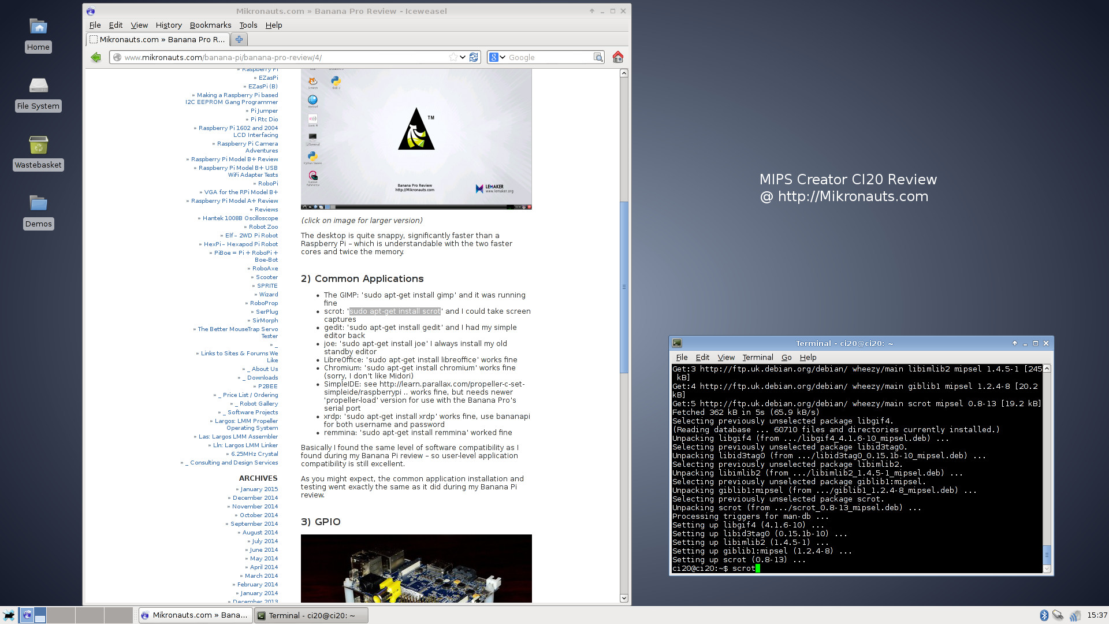Open the browser home page icon
Image resolution: width=1109 pixels, height=624 pixels.
618,57
